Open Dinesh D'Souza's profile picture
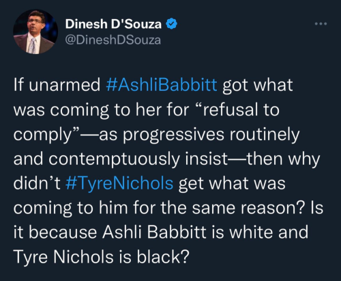 35,31
